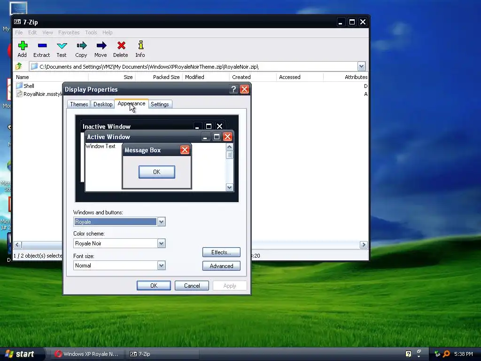Click the Display Properties help question mark
481x361 pixels.
234,89
